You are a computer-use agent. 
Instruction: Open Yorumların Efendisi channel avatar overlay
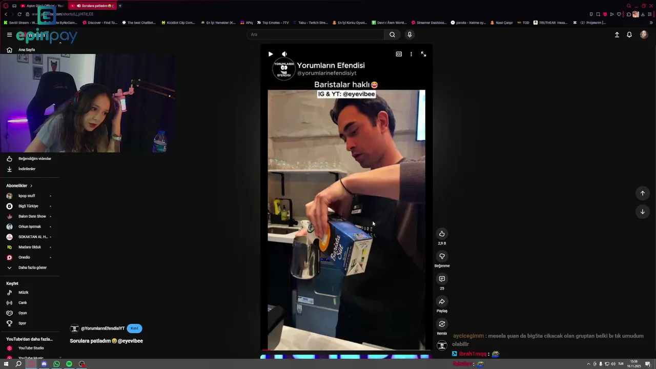283,69
